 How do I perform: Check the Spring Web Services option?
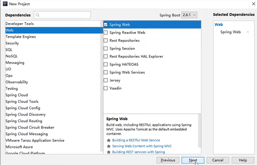click(106, 72)
